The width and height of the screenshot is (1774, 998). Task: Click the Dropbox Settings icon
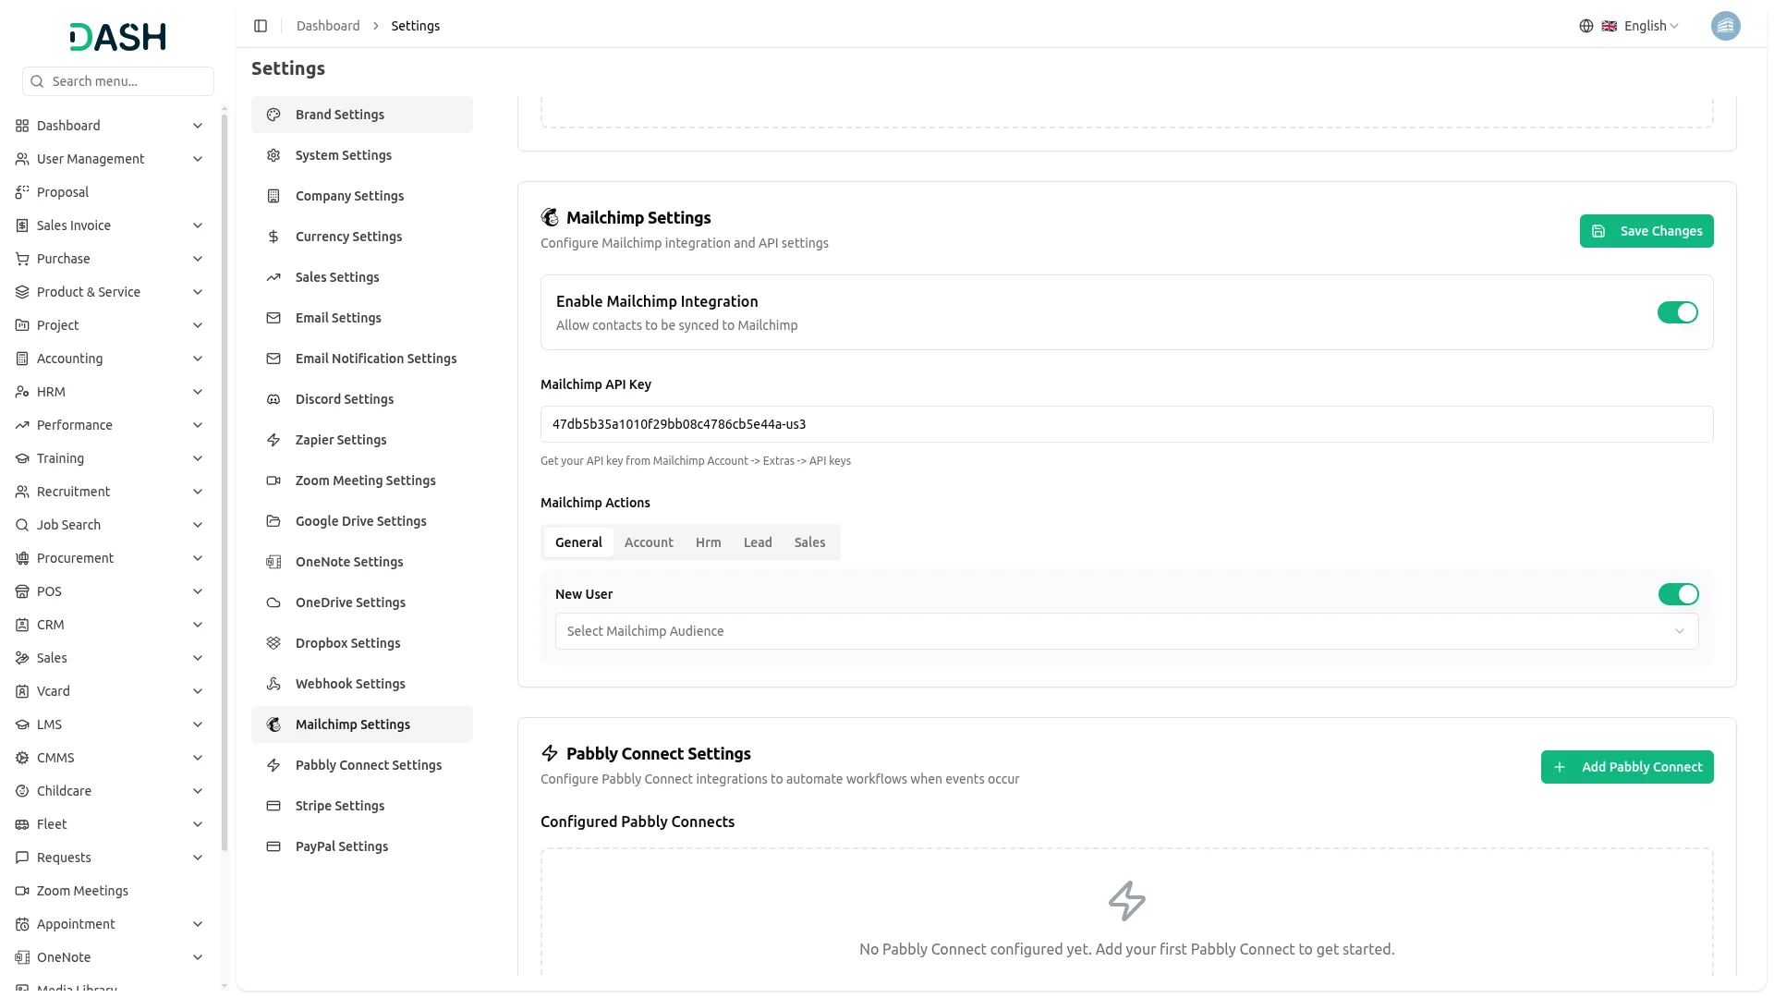[x=273, y=643]
